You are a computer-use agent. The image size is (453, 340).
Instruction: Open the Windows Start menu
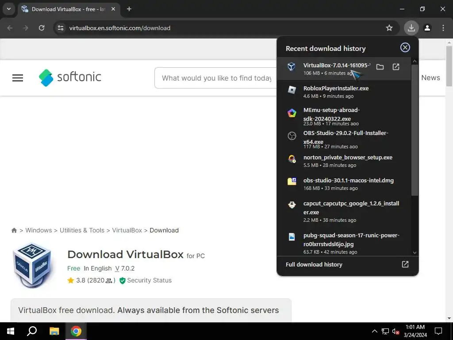(11, 331)
